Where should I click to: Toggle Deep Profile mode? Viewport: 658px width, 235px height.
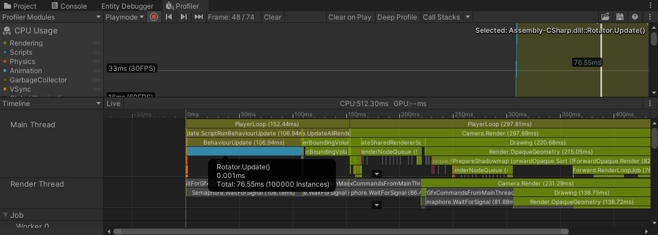[x=397, y=17]
